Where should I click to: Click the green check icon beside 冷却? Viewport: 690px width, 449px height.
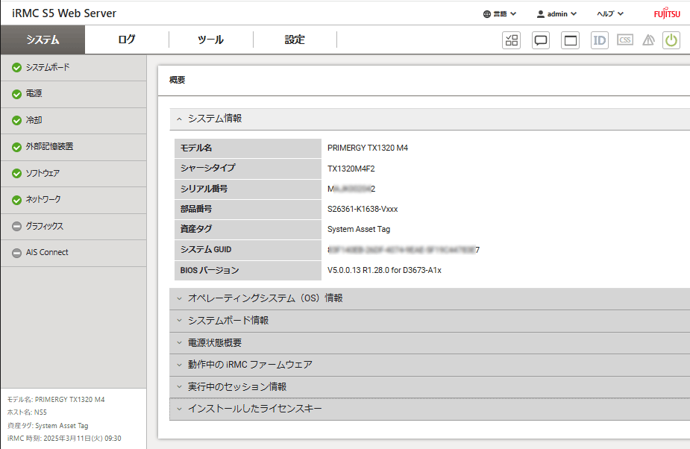[x=16, y=121]
